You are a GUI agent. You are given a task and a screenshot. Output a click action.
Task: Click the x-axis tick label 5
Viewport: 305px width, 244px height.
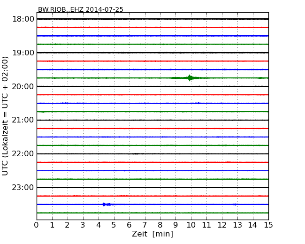click(114, 225)
